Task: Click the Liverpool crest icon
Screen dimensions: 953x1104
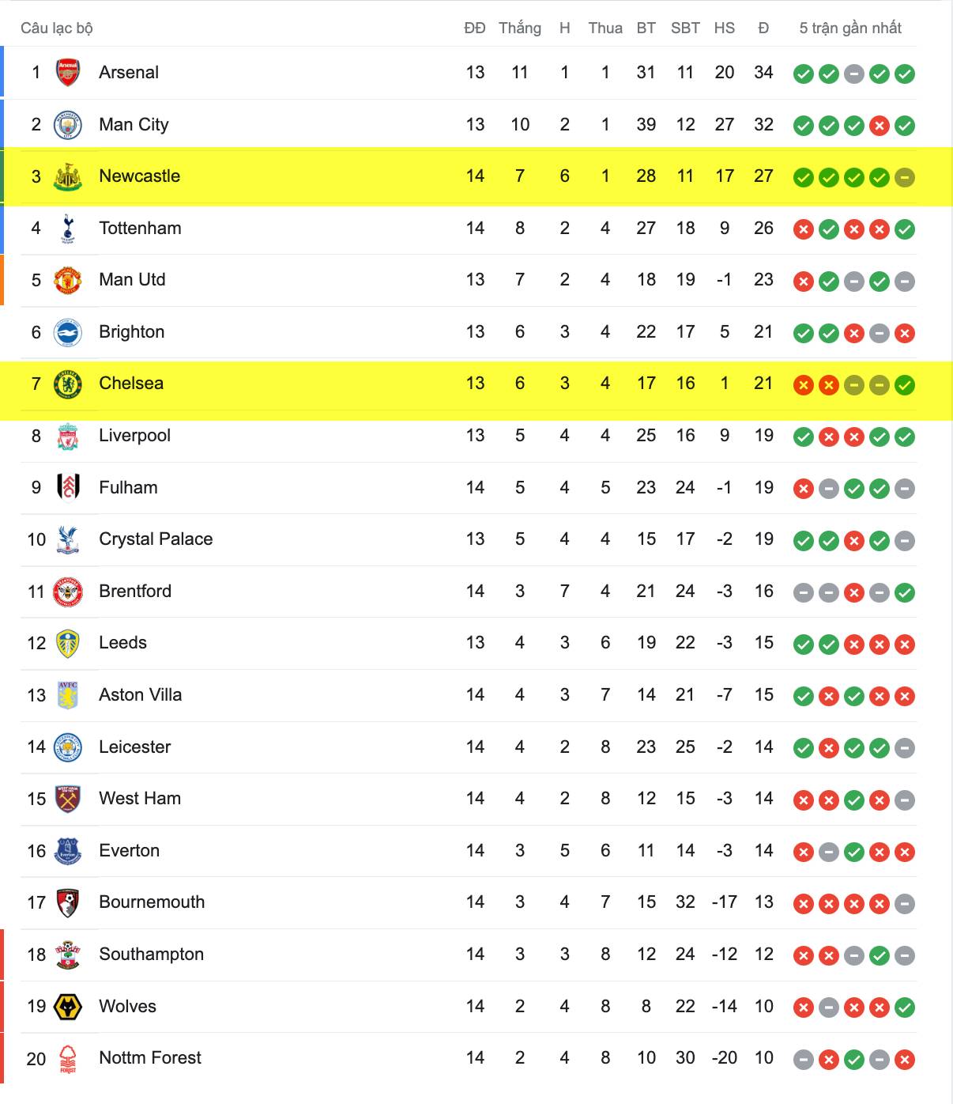Action: click(x=68, y=436)
